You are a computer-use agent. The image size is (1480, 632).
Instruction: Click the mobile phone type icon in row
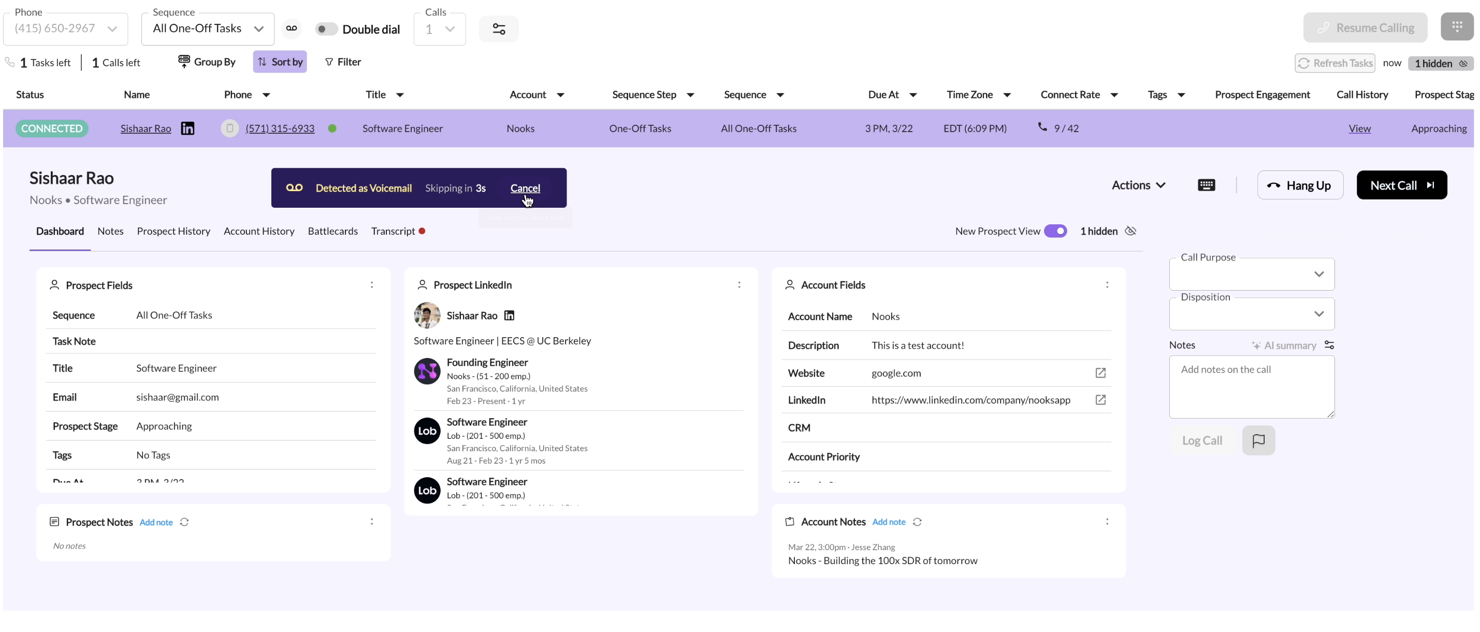[229, 128]
